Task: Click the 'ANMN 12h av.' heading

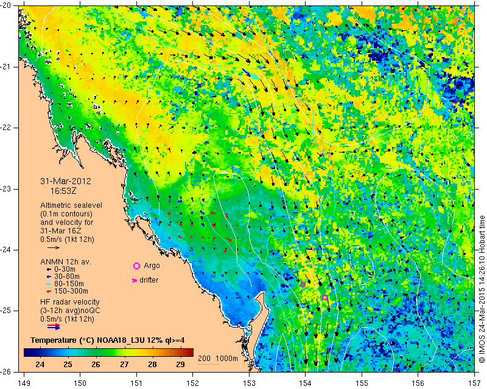Action: (66, 262)
